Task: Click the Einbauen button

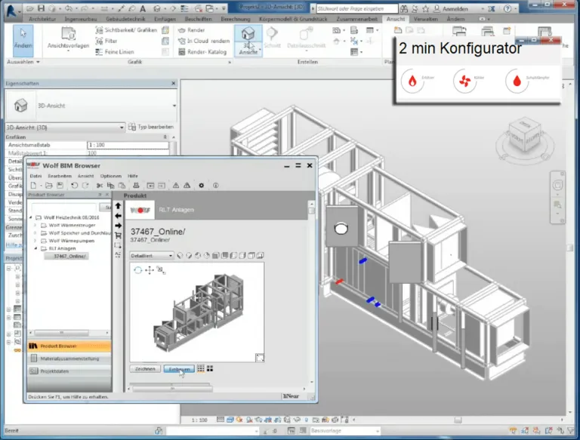Action: (179, 369)
